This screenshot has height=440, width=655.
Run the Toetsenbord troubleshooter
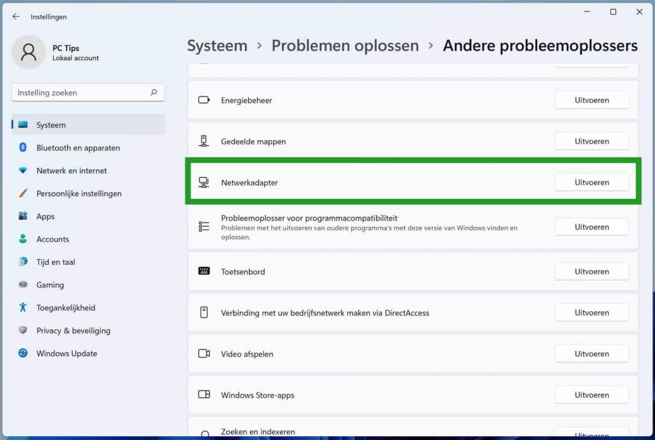pos(592,271)
